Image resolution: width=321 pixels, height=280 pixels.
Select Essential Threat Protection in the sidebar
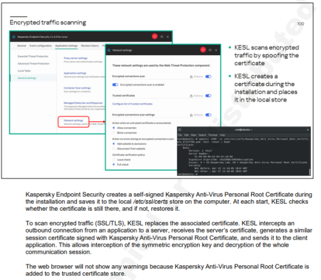click(x=33, y=57)
